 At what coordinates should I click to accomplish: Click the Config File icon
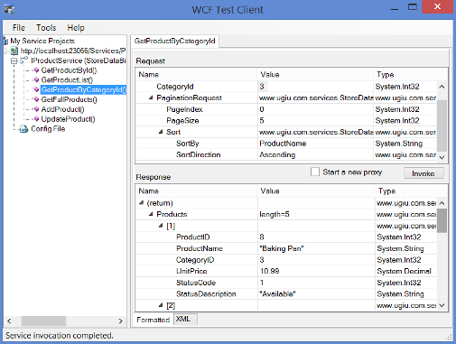pyautogui.click(x=23, y=129)
